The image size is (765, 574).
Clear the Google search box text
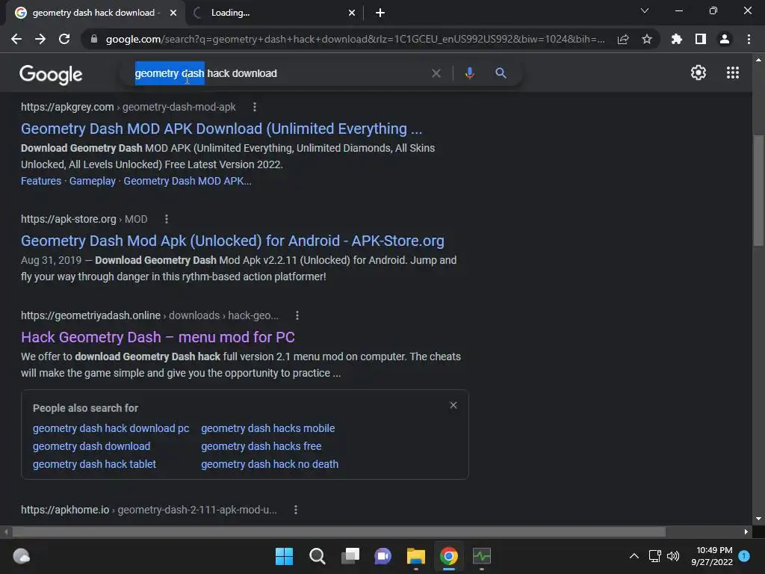coord(436,73)
